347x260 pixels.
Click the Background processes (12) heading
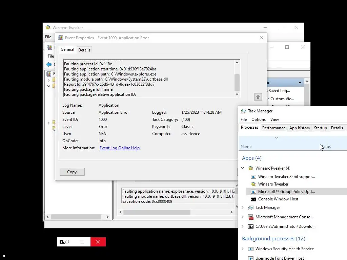[x=273, y=239]
